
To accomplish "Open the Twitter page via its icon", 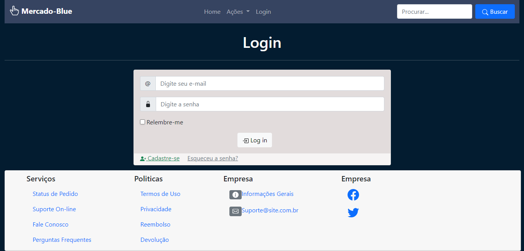I will click(353, 212).
